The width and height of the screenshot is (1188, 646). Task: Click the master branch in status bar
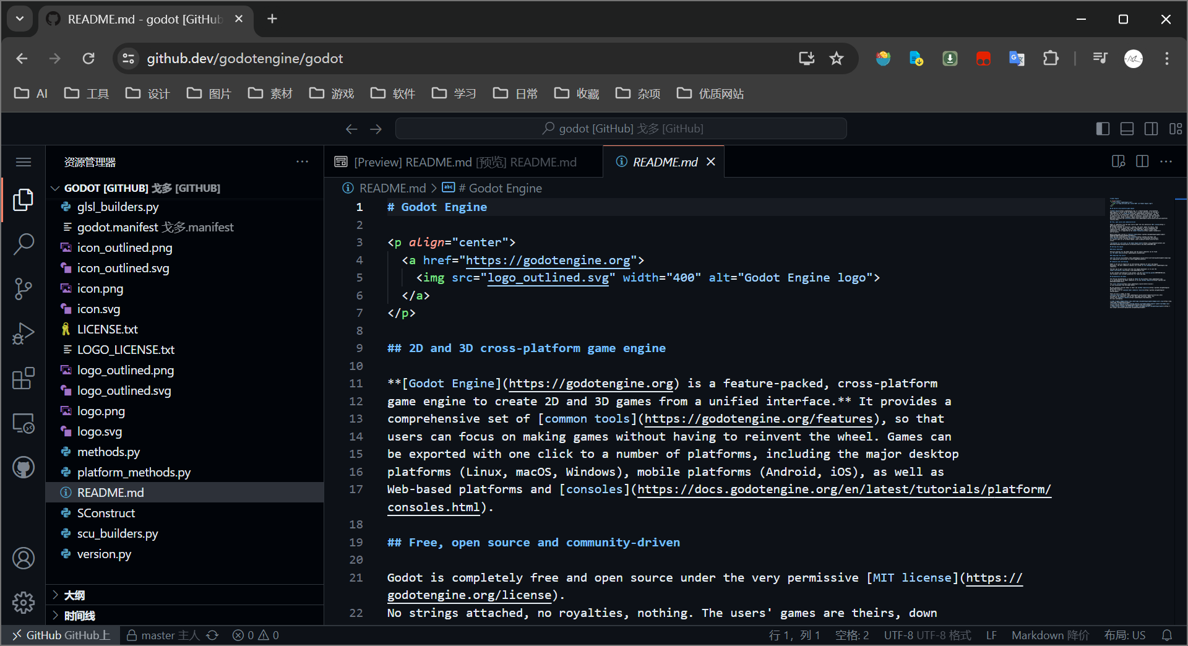coord(163,635)
